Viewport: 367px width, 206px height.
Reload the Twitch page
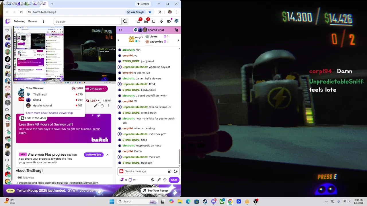[x=21, y=12]
